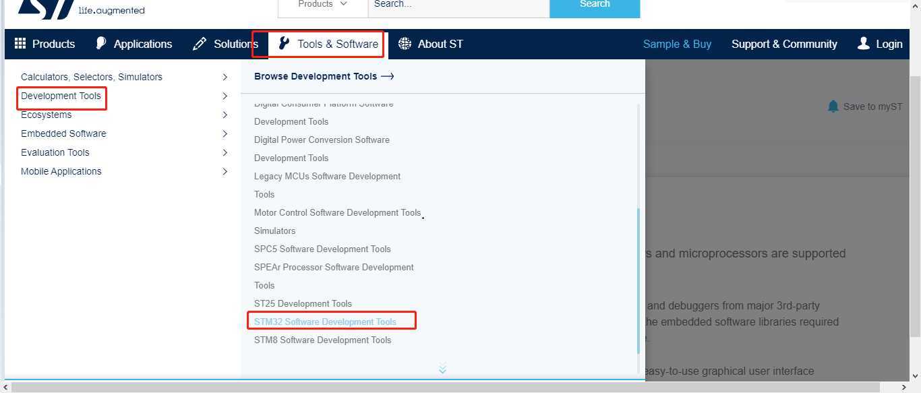Select Calculators, Selectors, Simulators
This screenshot has width=921, height=393.
tap(92, 77)
